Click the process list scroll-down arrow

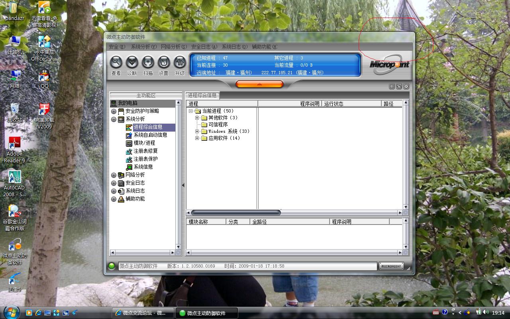(x=406, y=207)
